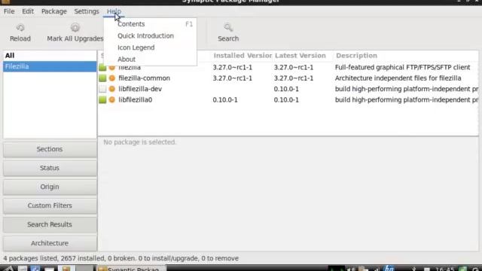This screenshot has height=271, width=482.
Task: Click the Custom Filters button
Action: coord(50,206)
